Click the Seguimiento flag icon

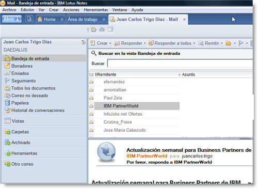tap(7, 81)
